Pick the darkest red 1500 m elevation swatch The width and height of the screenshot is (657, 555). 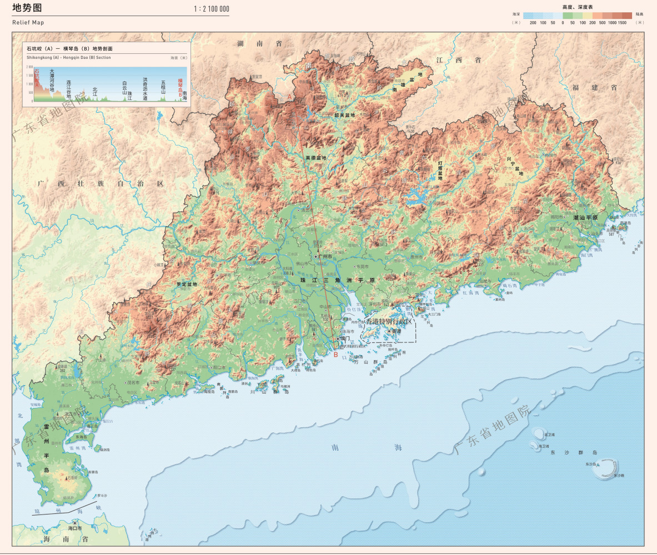point(627,16)
